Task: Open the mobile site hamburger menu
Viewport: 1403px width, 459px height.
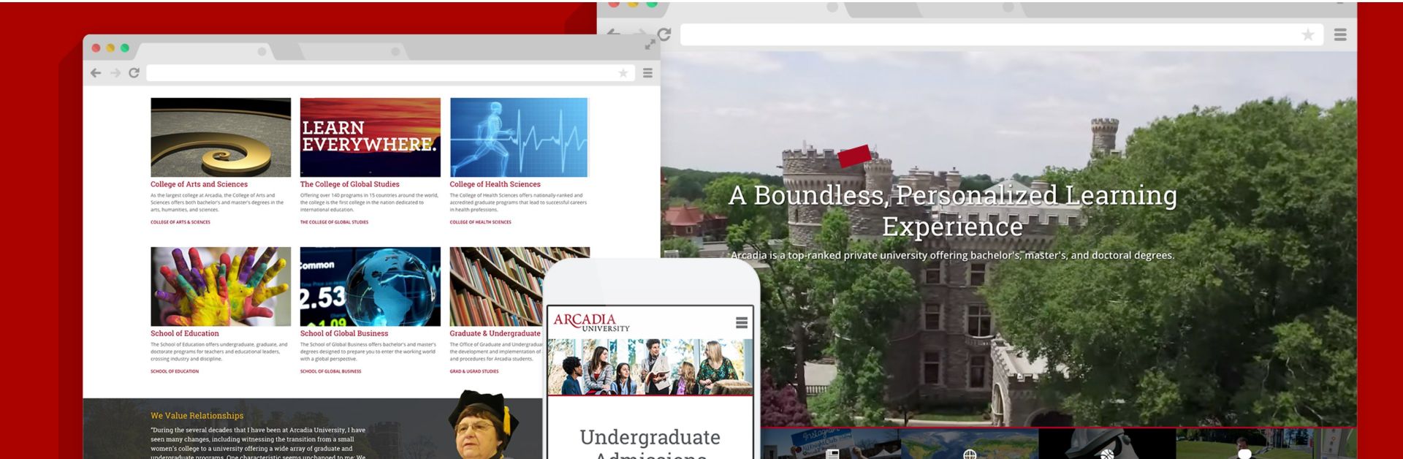Action: (742, 322)
